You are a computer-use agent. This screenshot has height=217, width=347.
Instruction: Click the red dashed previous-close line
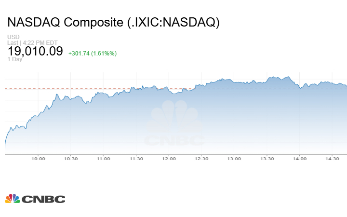click(x=29, y=88)
